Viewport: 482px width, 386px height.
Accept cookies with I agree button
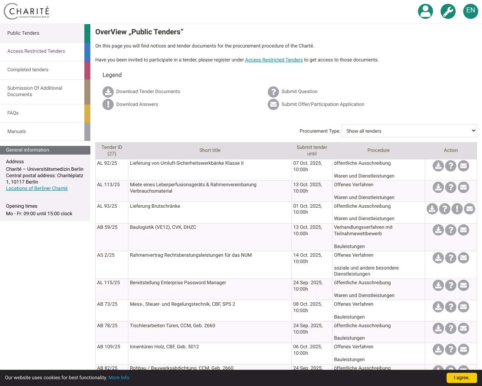(x=462, y=378)
